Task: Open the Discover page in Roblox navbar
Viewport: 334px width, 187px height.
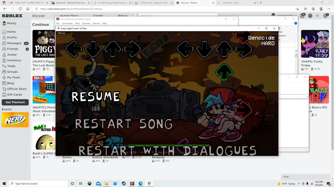Action: (x=39, y=16)
